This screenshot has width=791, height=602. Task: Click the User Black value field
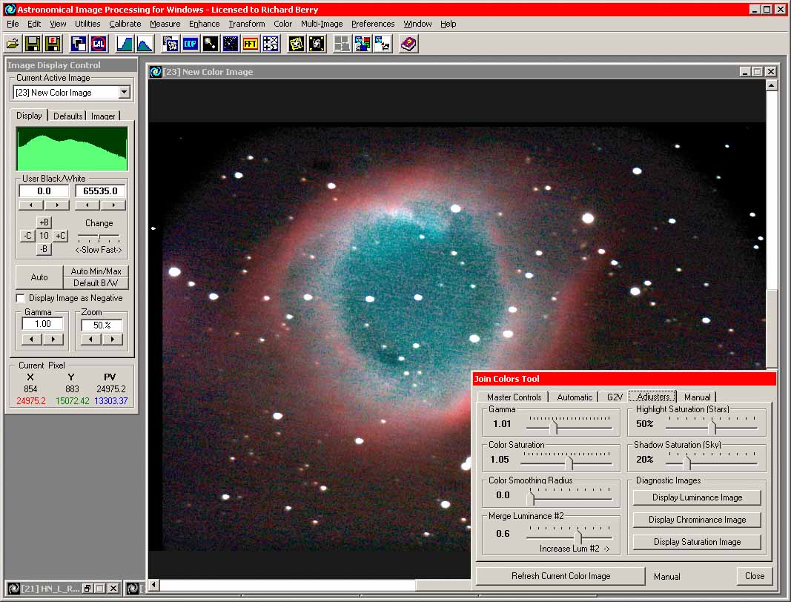click(x=44, y=191)
